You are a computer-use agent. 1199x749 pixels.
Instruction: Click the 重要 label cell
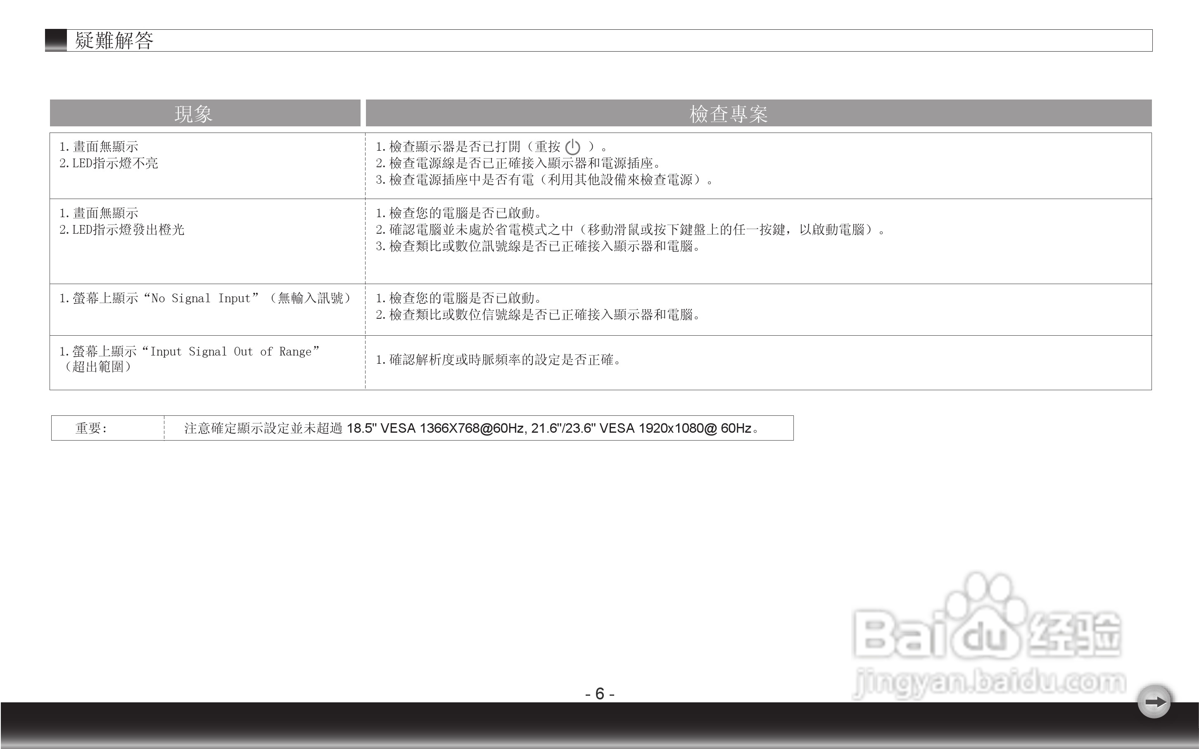pyautogui.click(x=91, y=428)
